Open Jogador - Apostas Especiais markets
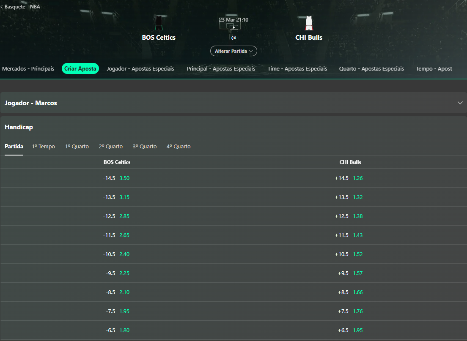The width and height of the screenshot is (467, 341). (140, 68)
